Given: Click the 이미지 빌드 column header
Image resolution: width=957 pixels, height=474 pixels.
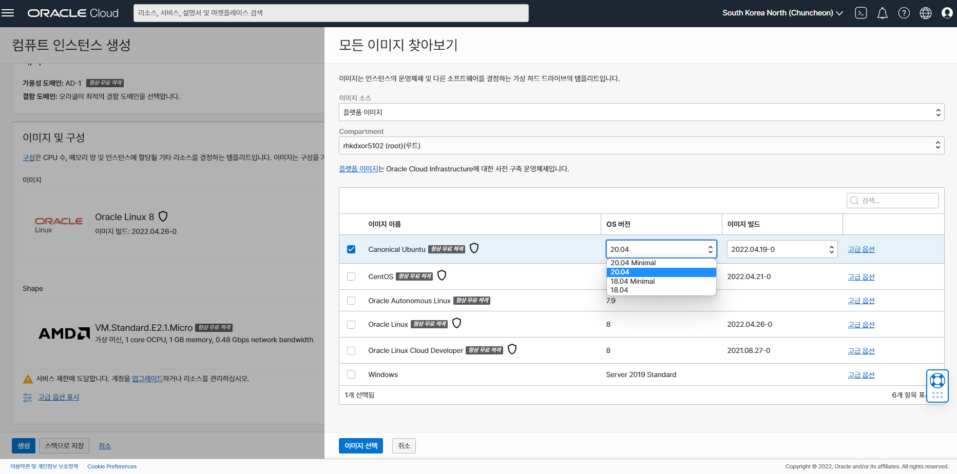Looking at the screenshot, I should tap(743, 224).
